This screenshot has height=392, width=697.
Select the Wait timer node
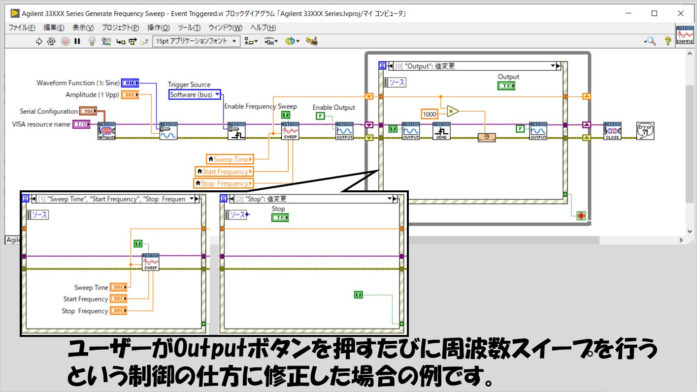[x=487, y=138]
